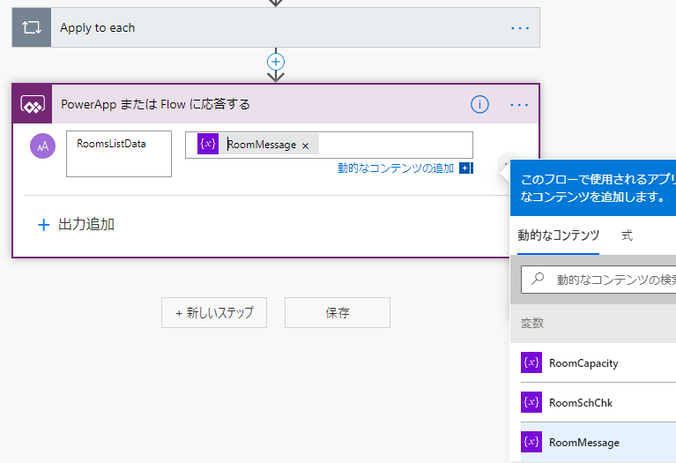Focus the 動的なコンテンツの検索 search box

tap(598, 280)
